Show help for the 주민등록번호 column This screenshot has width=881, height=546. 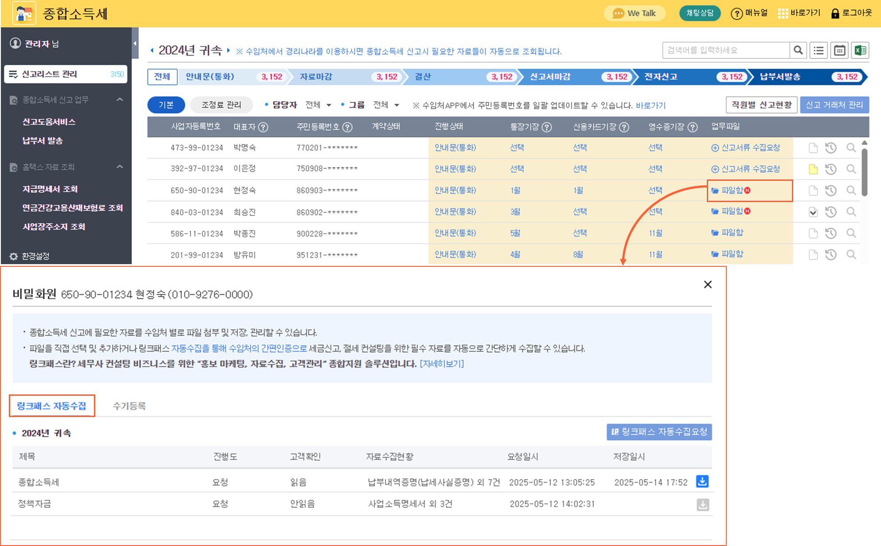point(347,128)
